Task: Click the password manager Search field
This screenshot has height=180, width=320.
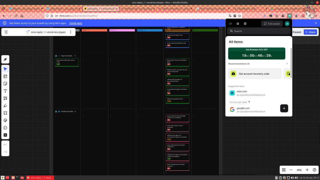Action: 259,31
